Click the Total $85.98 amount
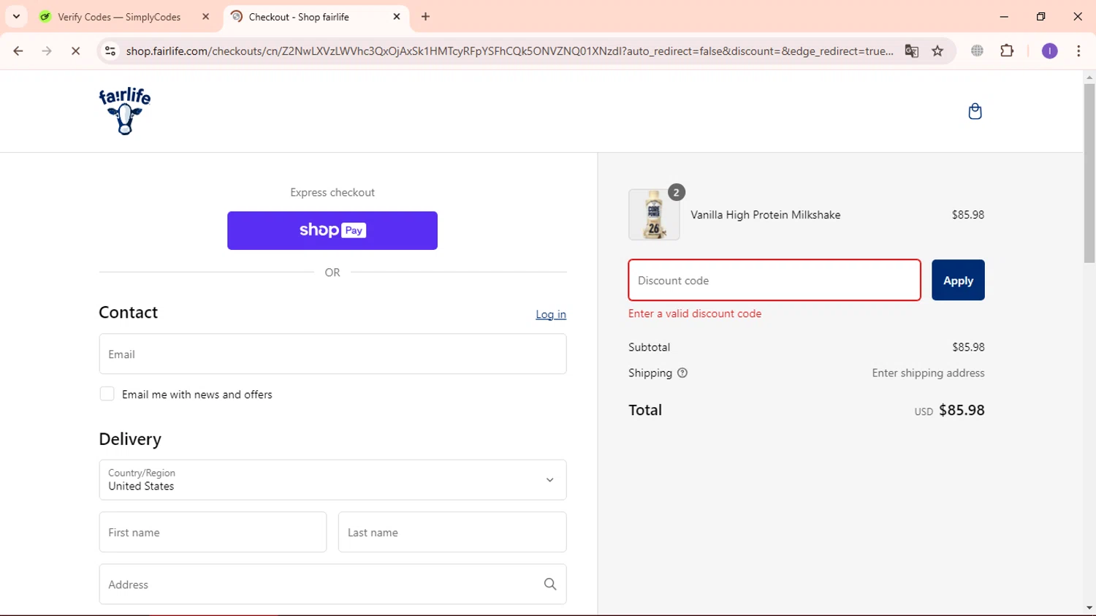Screen dimensions: 1096x616 pyautogui.click(x=962, y=410)
